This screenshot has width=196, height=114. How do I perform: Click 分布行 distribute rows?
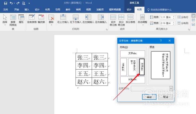click(183, 17)
